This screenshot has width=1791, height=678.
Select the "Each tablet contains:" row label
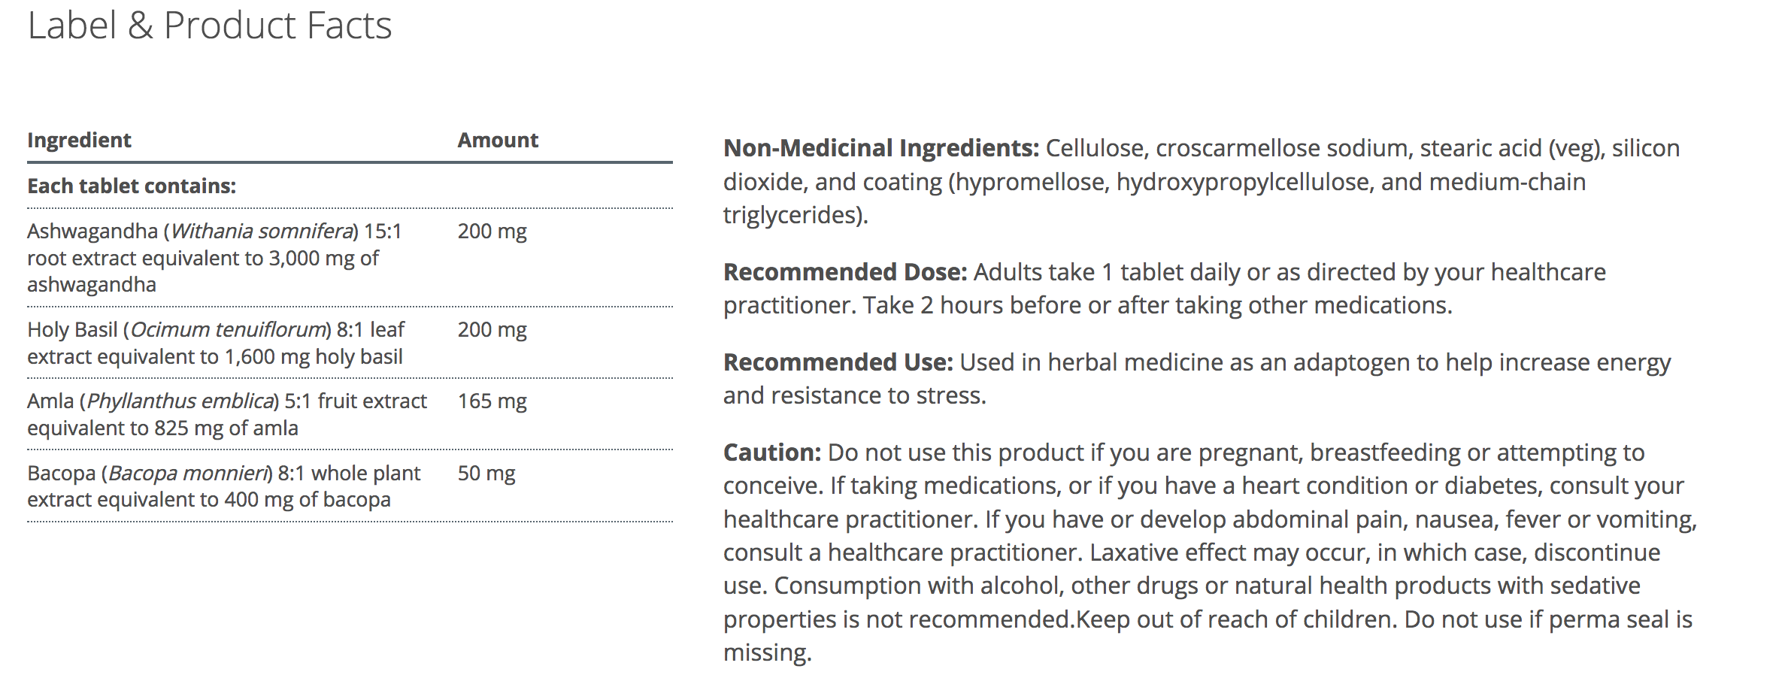132,186
